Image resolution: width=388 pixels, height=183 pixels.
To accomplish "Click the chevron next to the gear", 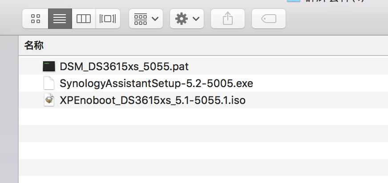I will point(195,19).
